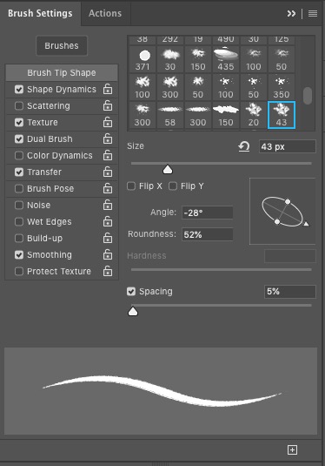Open the Brush Tip Shape section
The image size is (325, 466).
click(62, 73)
